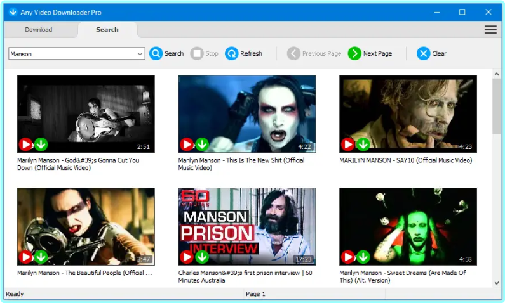Open the hamburger menu at top right
The image size is (505, 303).
pos(490,30)
